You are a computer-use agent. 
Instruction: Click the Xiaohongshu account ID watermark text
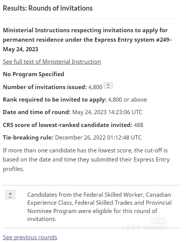coord(144,227)
